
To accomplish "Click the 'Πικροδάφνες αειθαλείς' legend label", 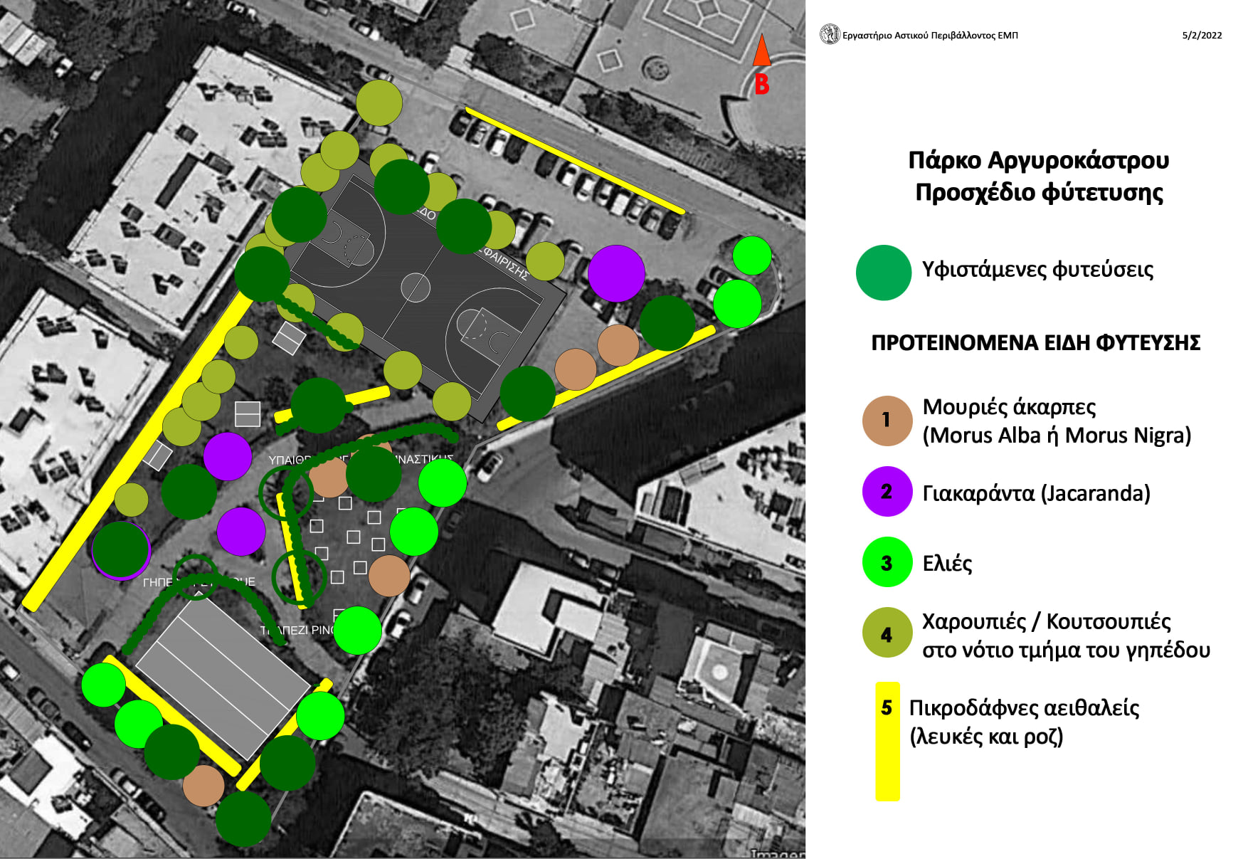I will (1024, 708).
